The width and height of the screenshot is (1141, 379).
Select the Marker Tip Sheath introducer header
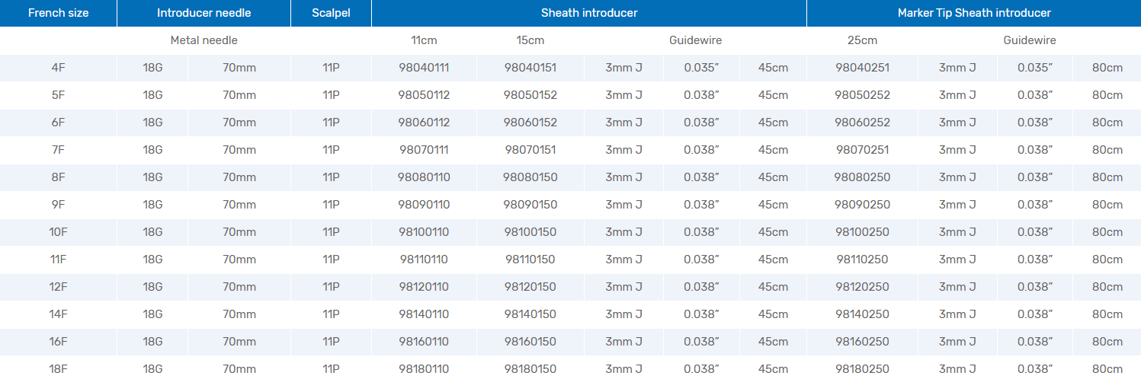coord(974,13)
